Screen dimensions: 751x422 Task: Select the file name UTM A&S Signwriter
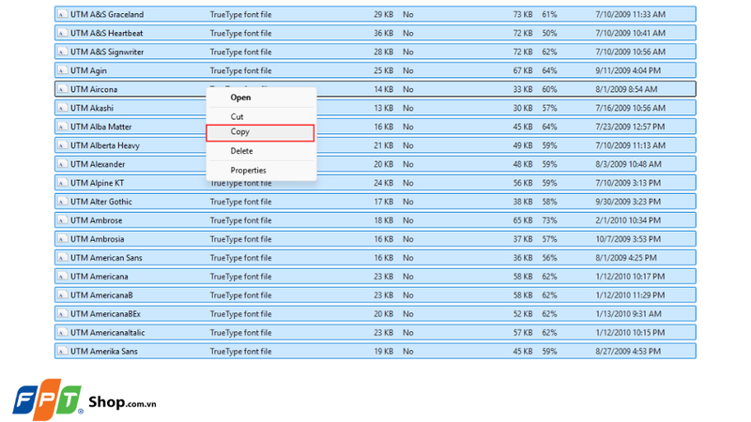[x=107, y=52]
